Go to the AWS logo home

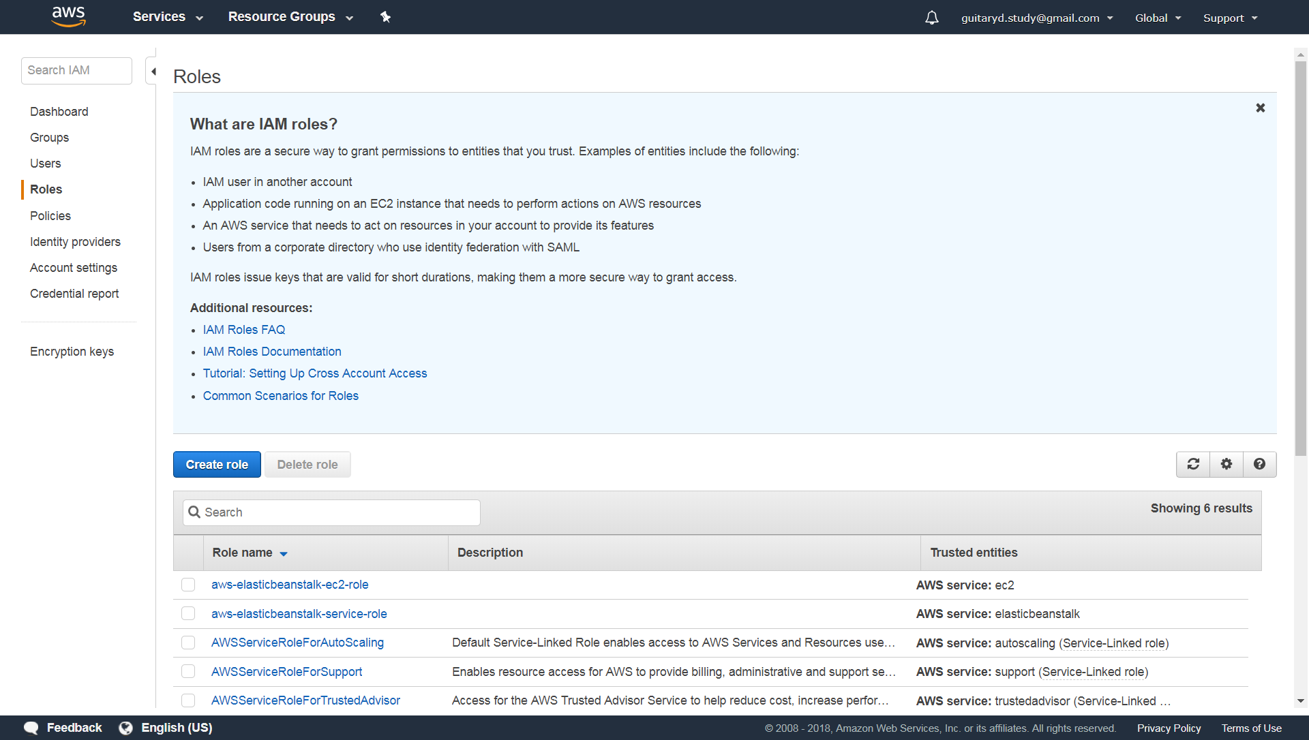tap(68, 16)
